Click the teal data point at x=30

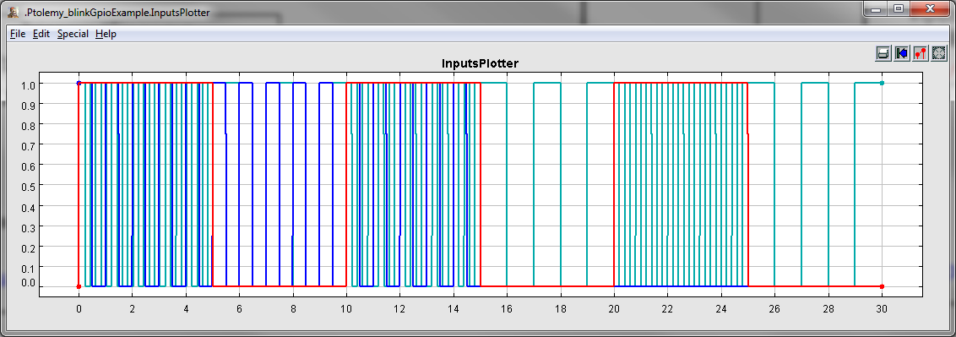[x=882, y=83]
